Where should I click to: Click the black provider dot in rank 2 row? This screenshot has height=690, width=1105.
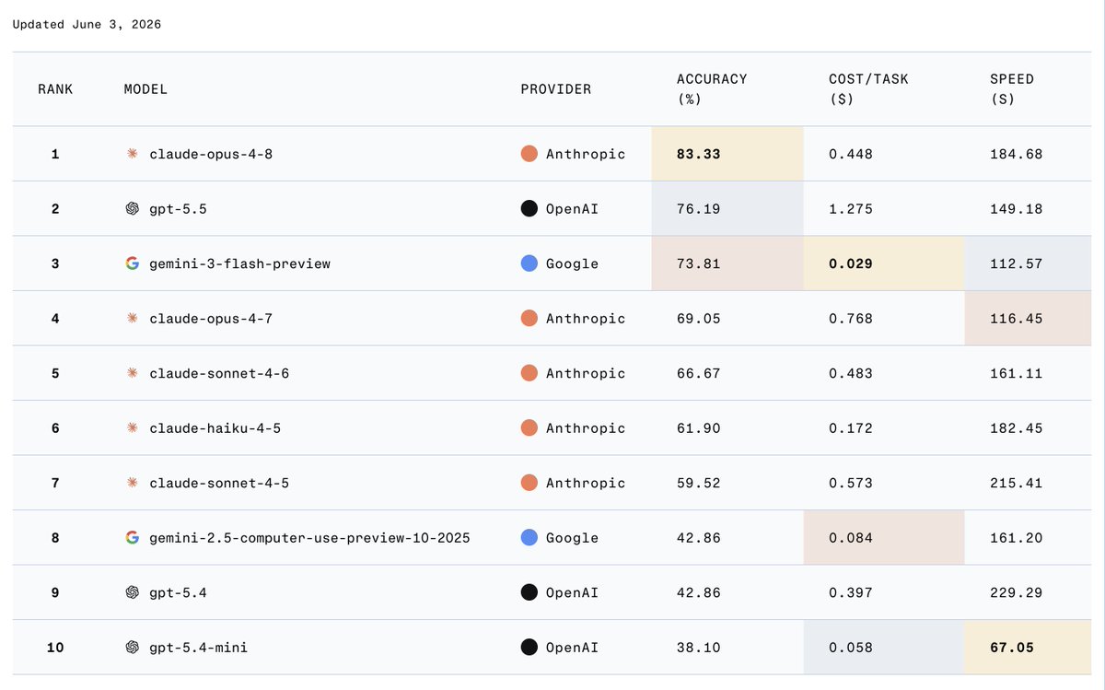(529, 209)
